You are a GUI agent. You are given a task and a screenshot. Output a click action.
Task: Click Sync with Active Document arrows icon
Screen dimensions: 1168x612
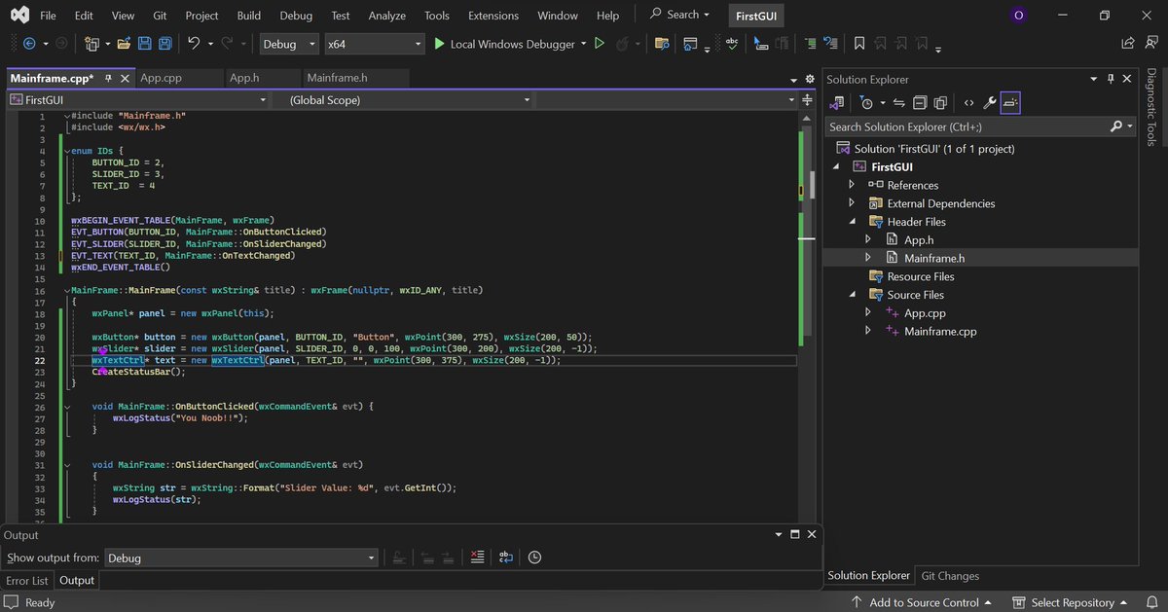pyautogui.click(x=898, y=102)
